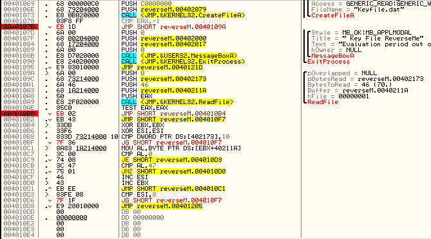
Task: Select JMP SHORT reverseM.0040109A instruction
Action: pos(173,27)
